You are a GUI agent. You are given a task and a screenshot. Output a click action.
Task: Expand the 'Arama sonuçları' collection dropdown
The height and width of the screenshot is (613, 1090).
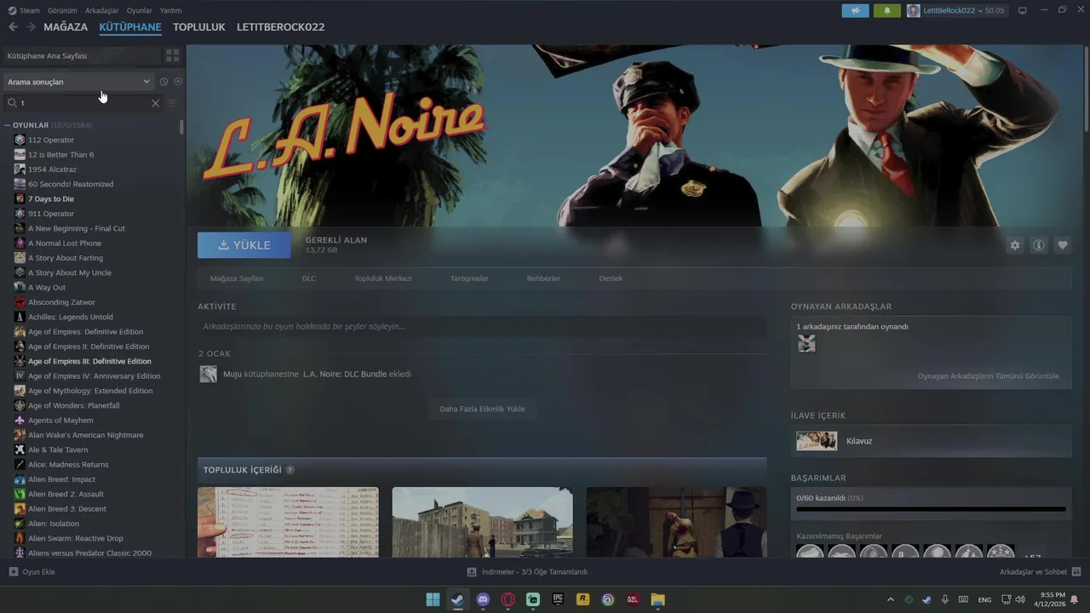coord(77,82)
